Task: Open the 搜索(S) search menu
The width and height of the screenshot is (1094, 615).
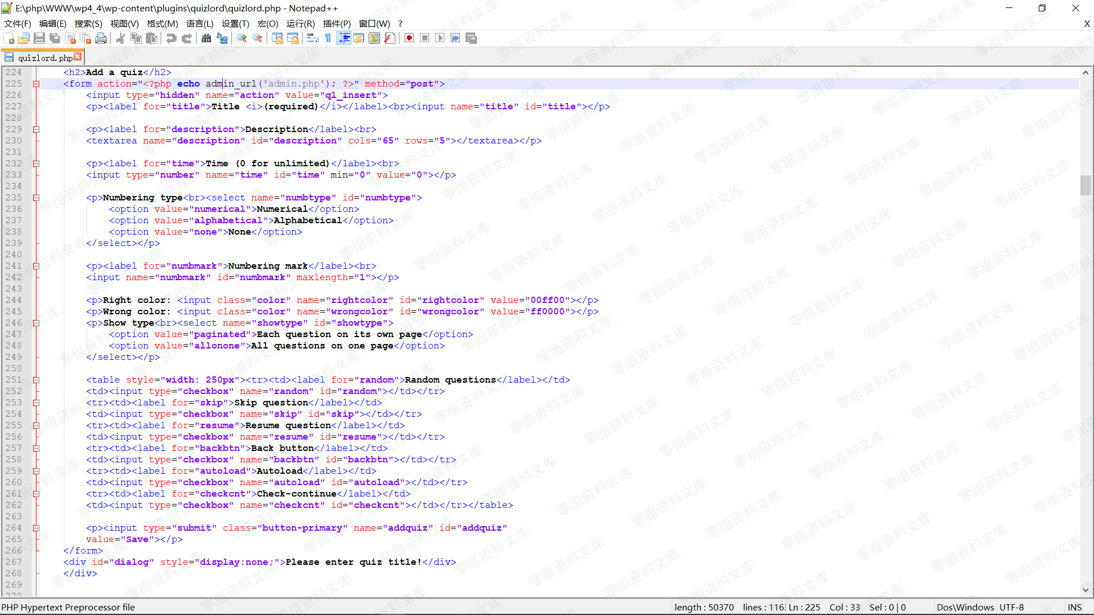Action: tap(88, 23)
